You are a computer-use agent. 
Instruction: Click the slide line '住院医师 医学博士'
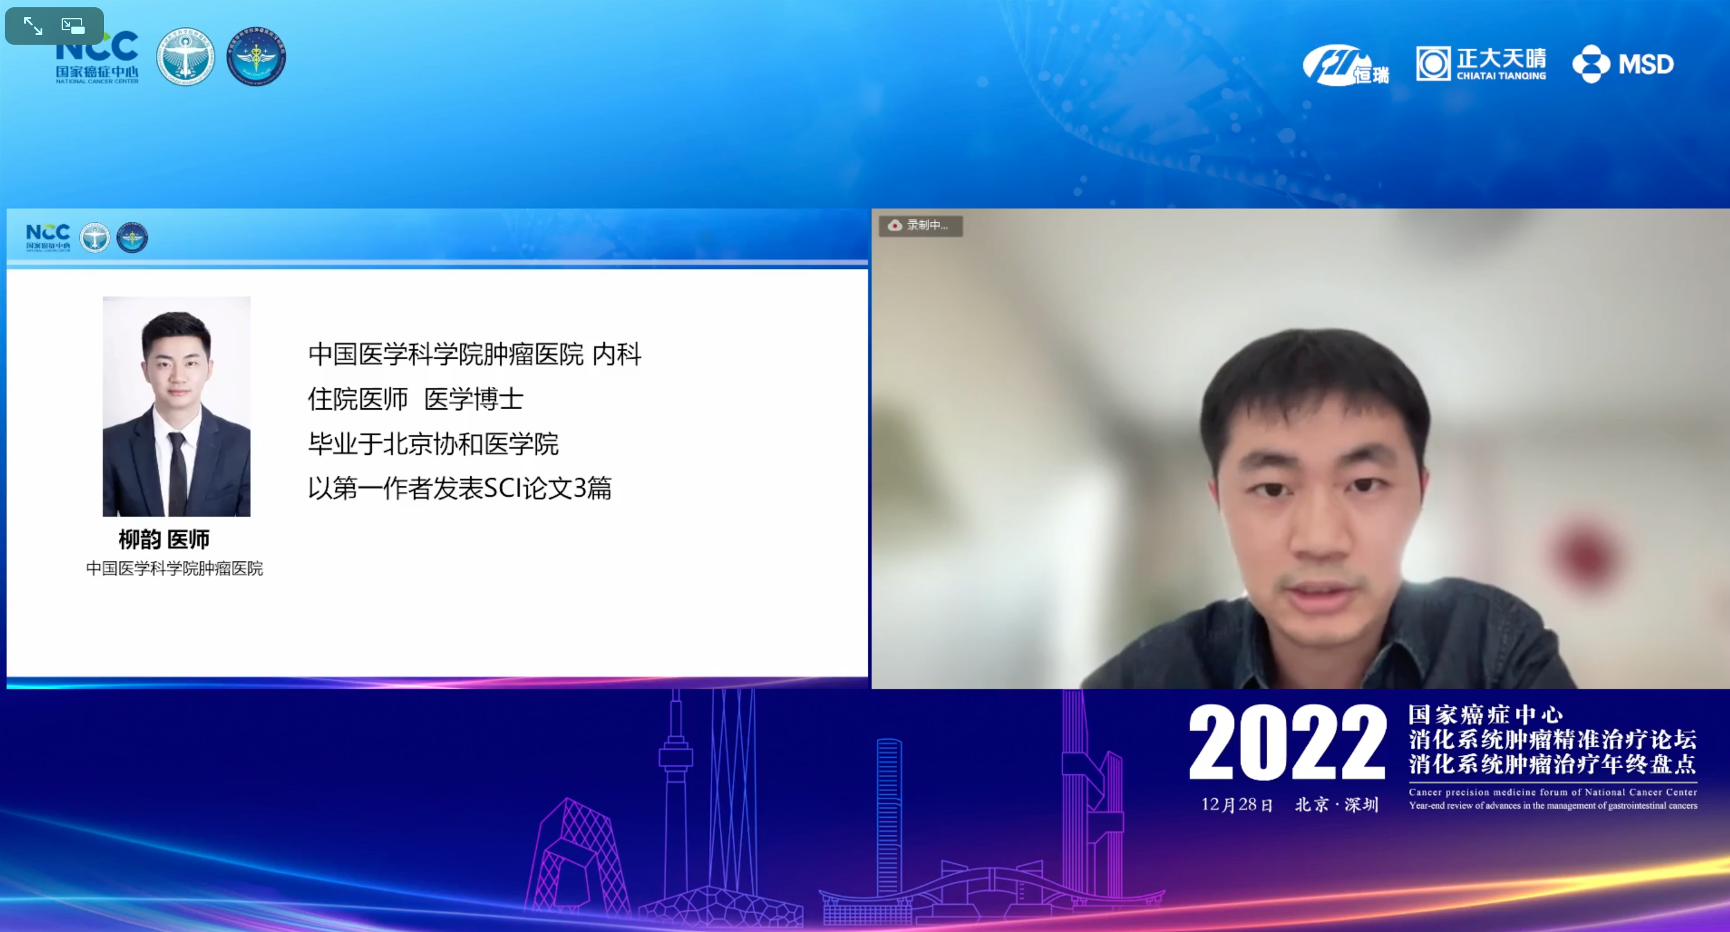tap(415, 399)
